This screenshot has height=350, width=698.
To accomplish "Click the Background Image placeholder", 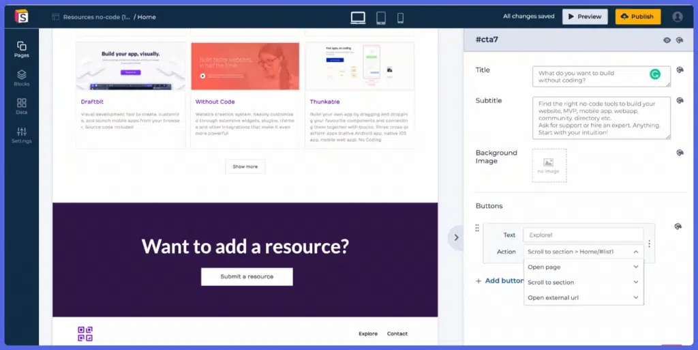I will point(549,165).
